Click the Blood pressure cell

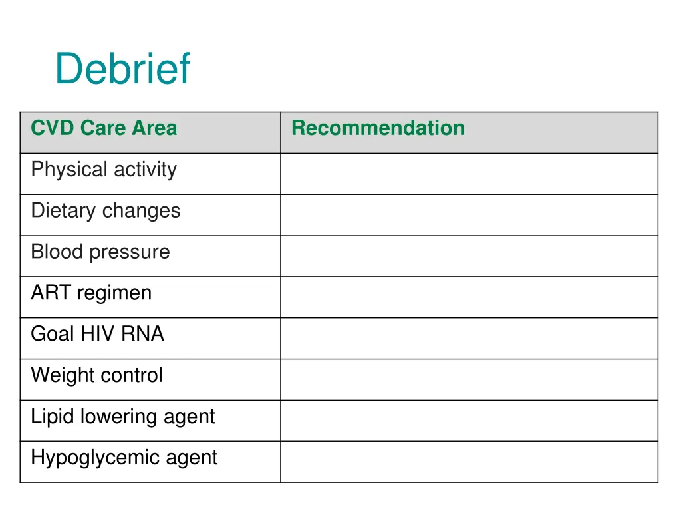(x=150, y=256)
